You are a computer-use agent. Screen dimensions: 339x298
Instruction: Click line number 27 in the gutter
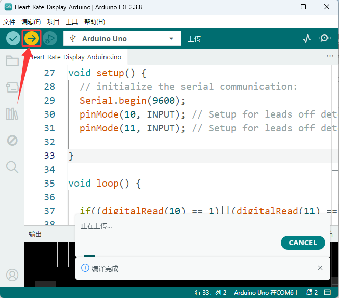(49, 73)
